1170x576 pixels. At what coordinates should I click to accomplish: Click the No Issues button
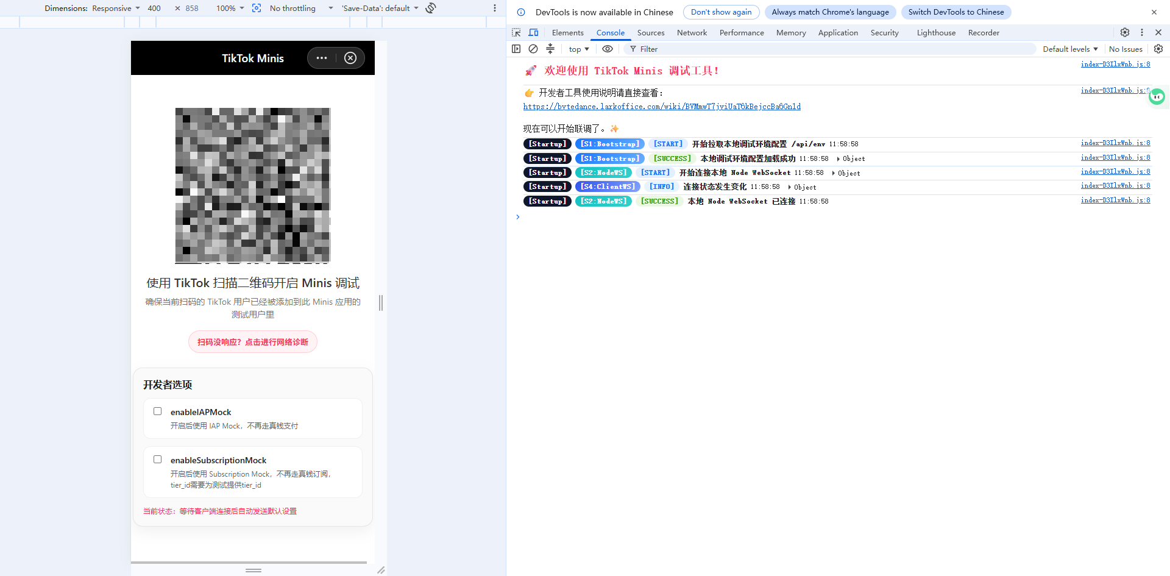pyautogui.click(x=1126, y=49)
